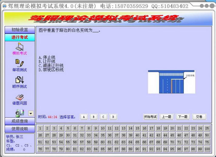Viewport: 216px width, 157px height.
Task: Click the app icon in title bar
Action: 5,6
